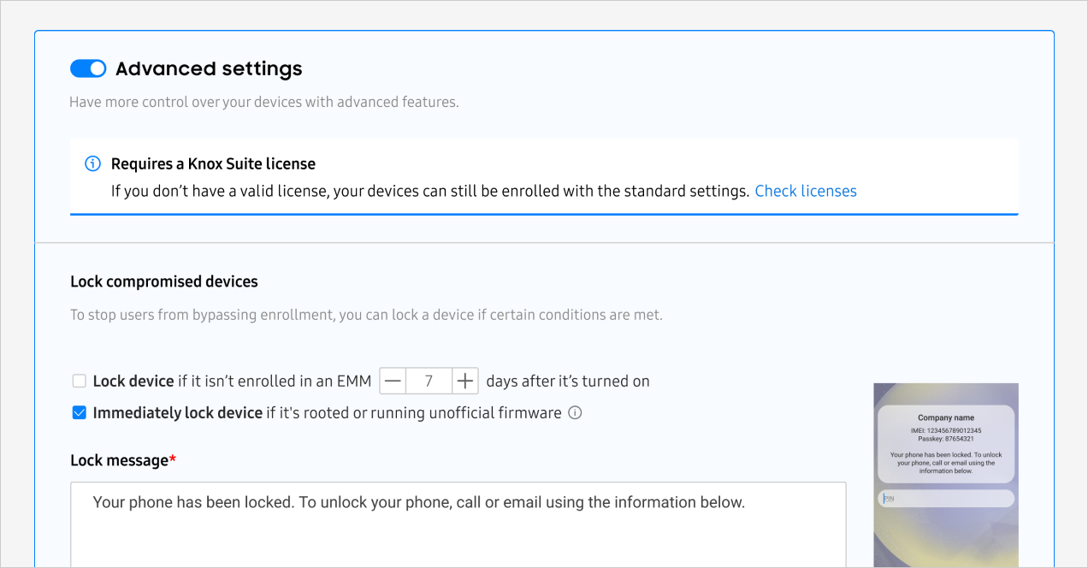The height and width of the screenshot is (568, 1088).
Task: Click the bold Immediately lock device label
Action: [178, 413]
